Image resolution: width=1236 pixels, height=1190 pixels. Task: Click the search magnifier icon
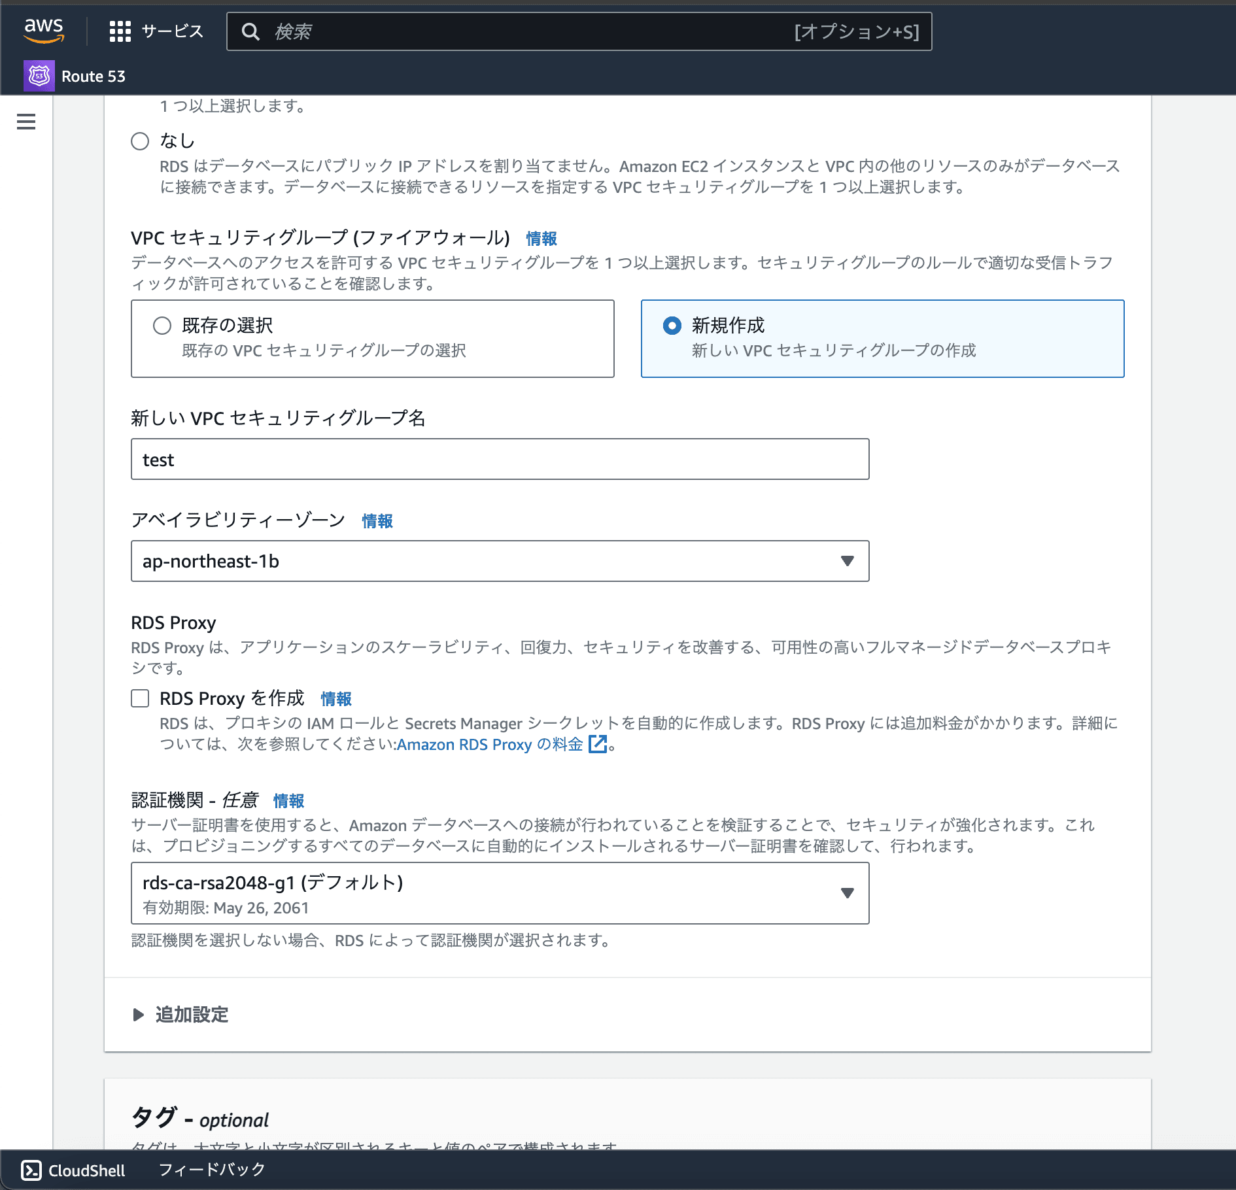click(250, 31)
